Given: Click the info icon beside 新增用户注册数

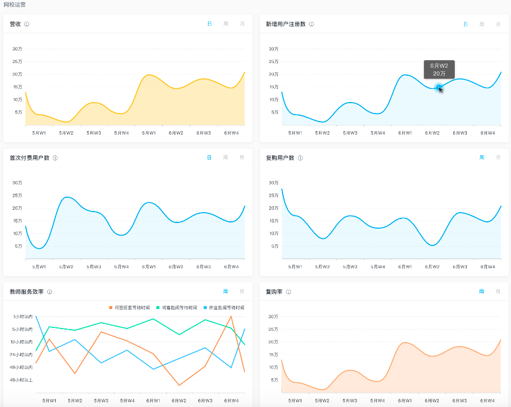Looking at the screenshot, I should 311,24.
